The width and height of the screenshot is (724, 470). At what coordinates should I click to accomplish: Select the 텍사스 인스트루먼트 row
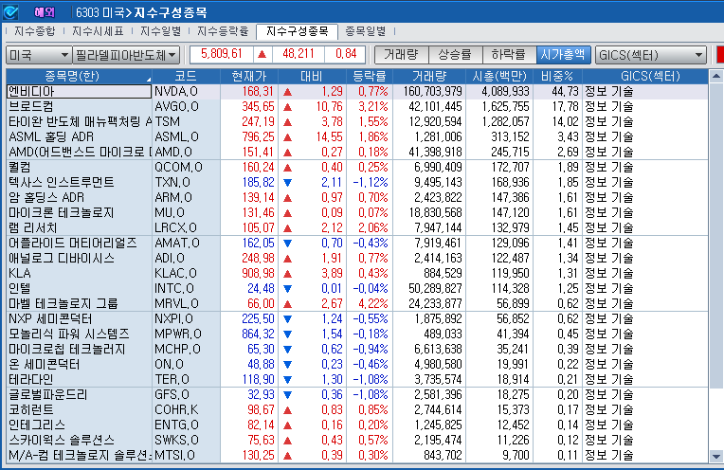coord(357,182)
